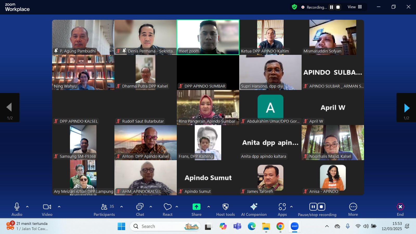Open the Chat panel icon
The height and width of the screenshot is (234, 416).
[x=140, y=207]
